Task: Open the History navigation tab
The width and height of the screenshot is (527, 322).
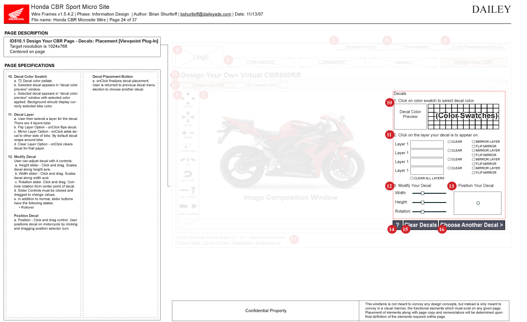Action: pyautogui.click(x=403, y=62)
